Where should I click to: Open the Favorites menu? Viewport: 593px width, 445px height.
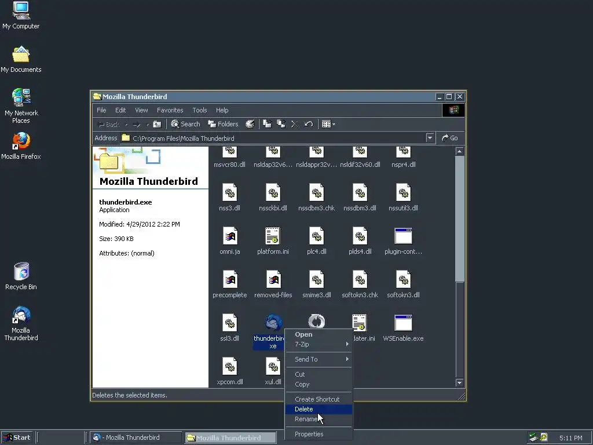170,110
